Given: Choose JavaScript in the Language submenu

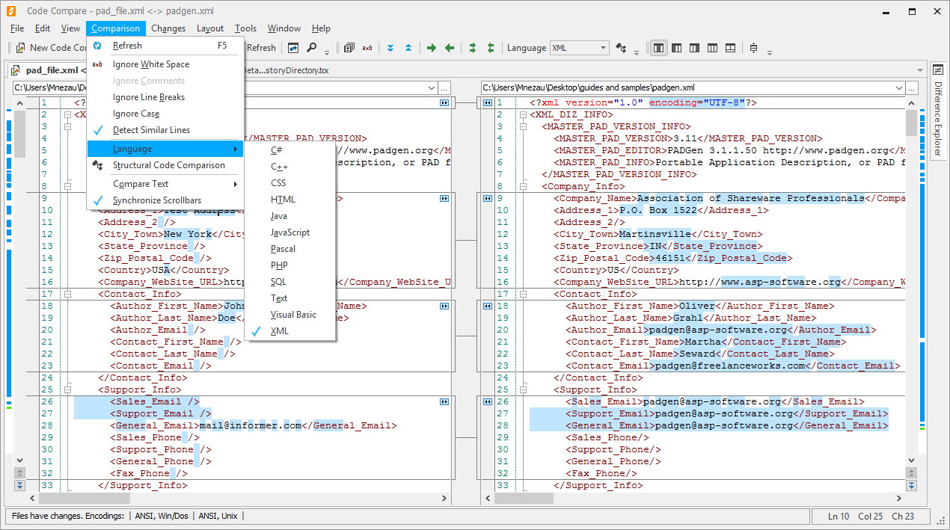Looking at the screenshot, I should pos(290,232).
